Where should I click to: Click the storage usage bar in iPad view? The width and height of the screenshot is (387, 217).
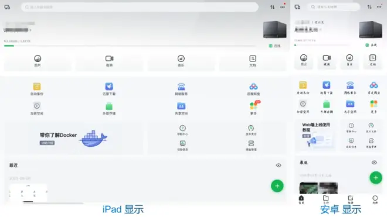pos(130,46)
